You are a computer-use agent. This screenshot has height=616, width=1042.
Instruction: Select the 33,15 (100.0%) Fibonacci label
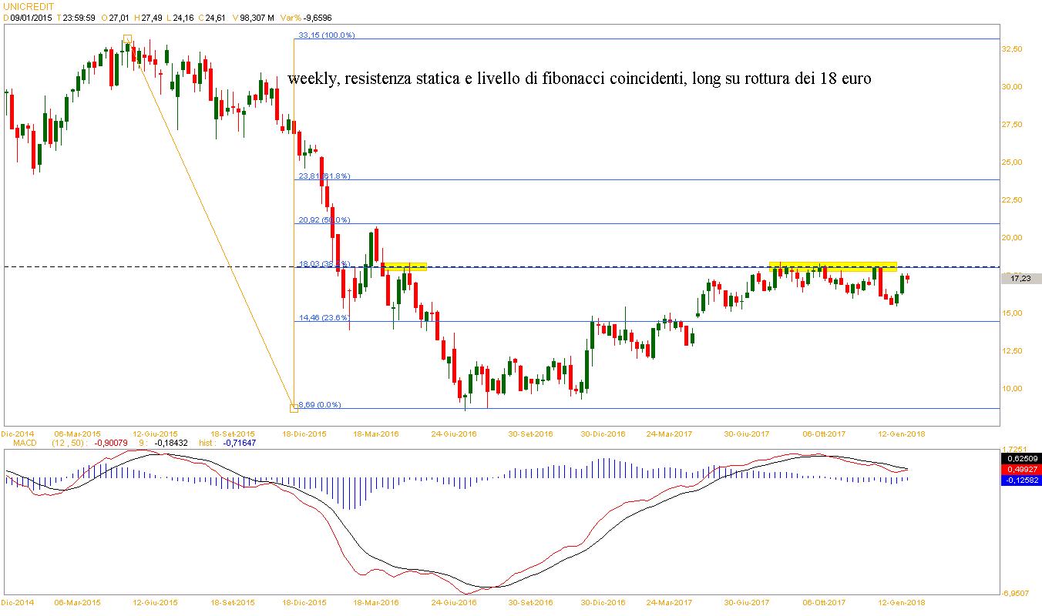pos(326,35)
